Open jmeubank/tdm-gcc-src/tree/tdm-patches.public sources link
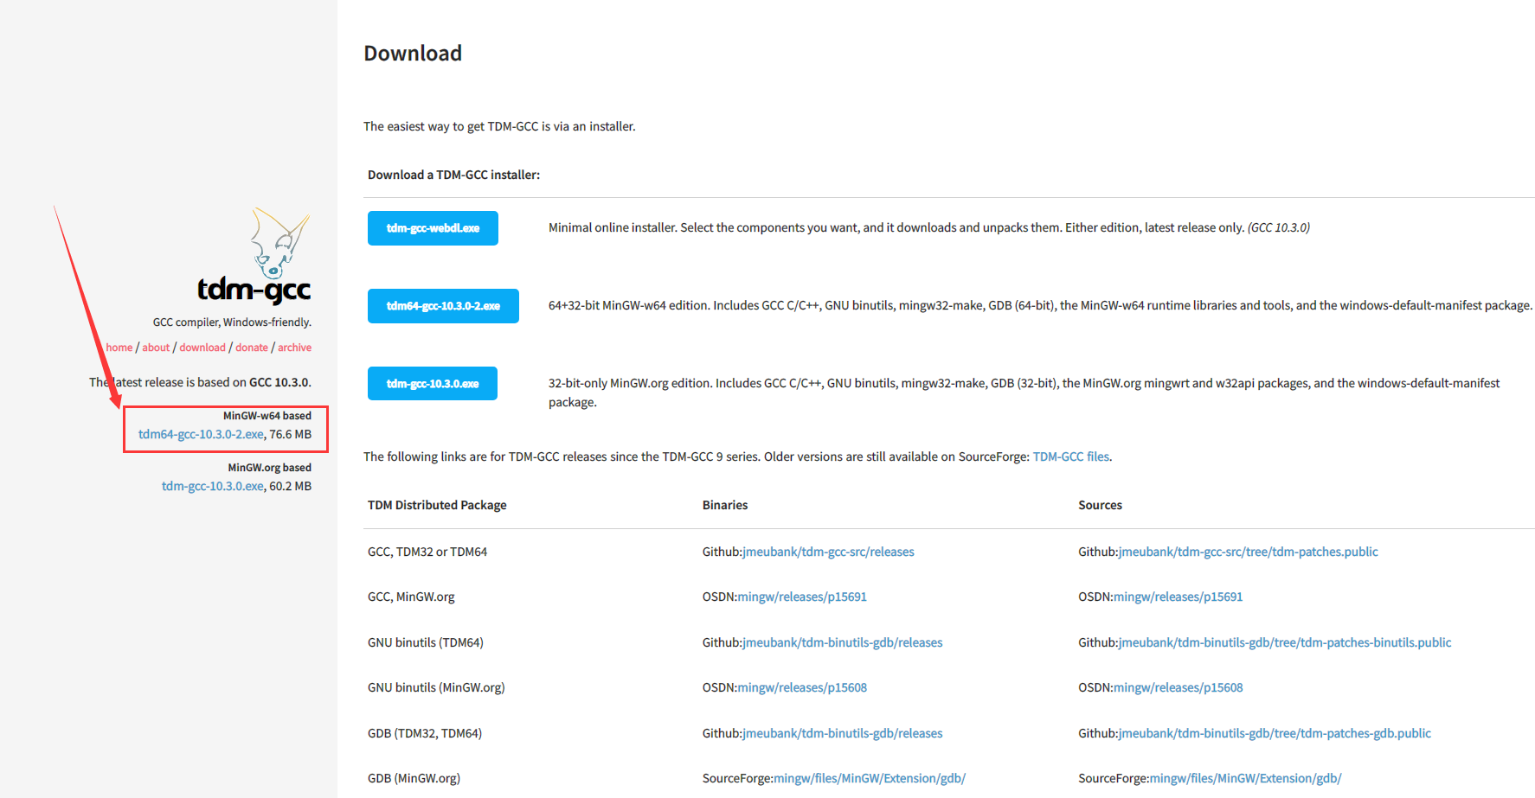Screen dimensions: 1535x798 pos(1249,552)
